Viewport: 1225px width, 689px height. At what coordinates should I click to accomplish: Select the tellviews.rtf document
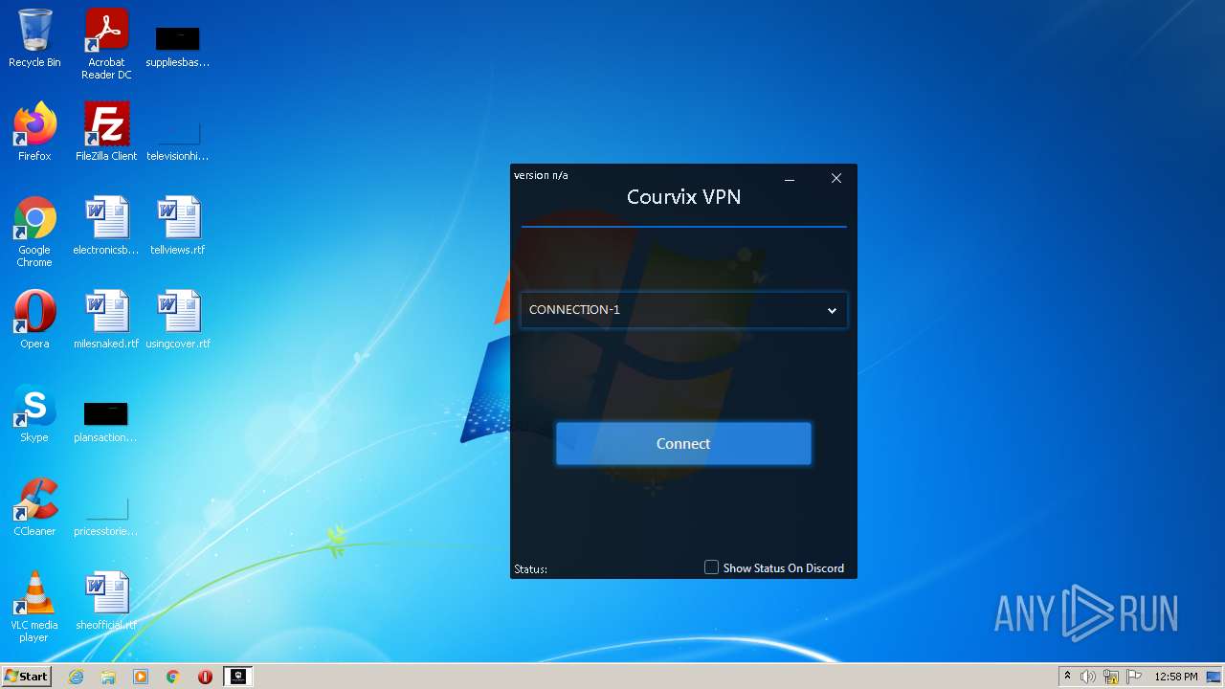178,226
